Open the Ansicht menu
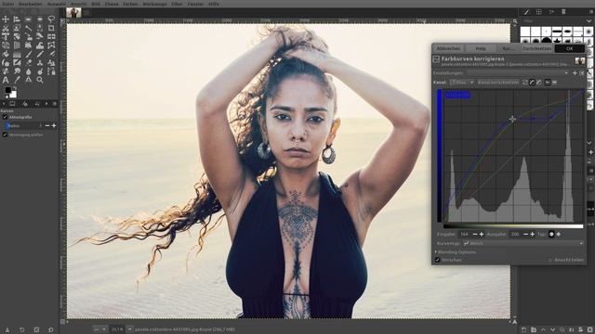This screenshot has height=334, width=595. pyautogui.click(x=78, y=4)
